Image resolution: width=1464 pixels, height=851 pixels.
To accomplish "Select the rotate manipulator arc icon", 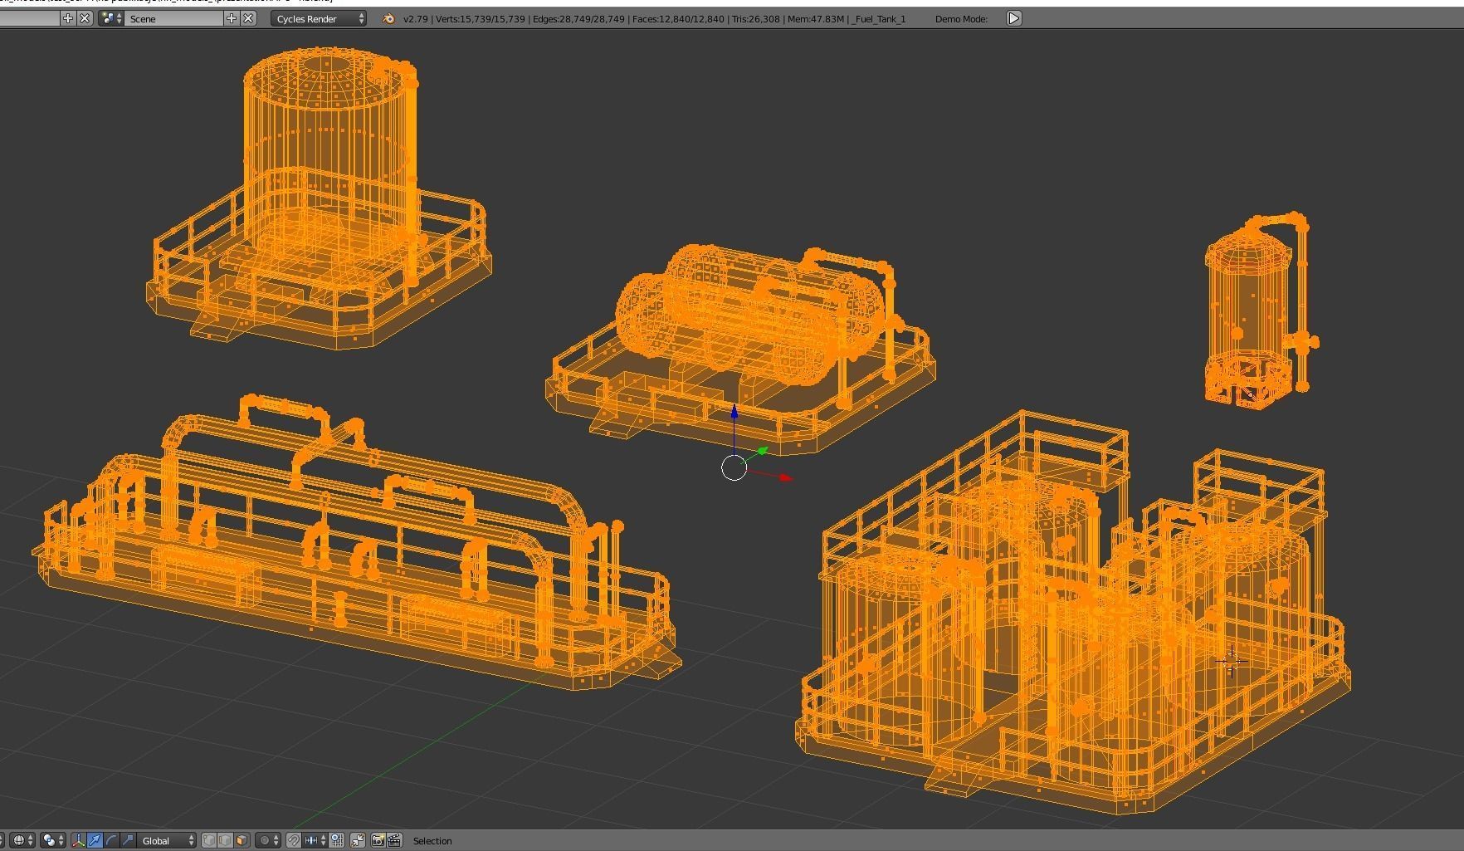I will (111, 840).
